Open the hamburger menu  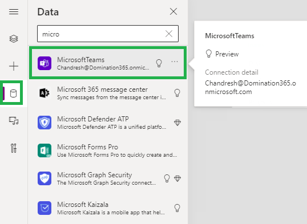click(14, 12)
